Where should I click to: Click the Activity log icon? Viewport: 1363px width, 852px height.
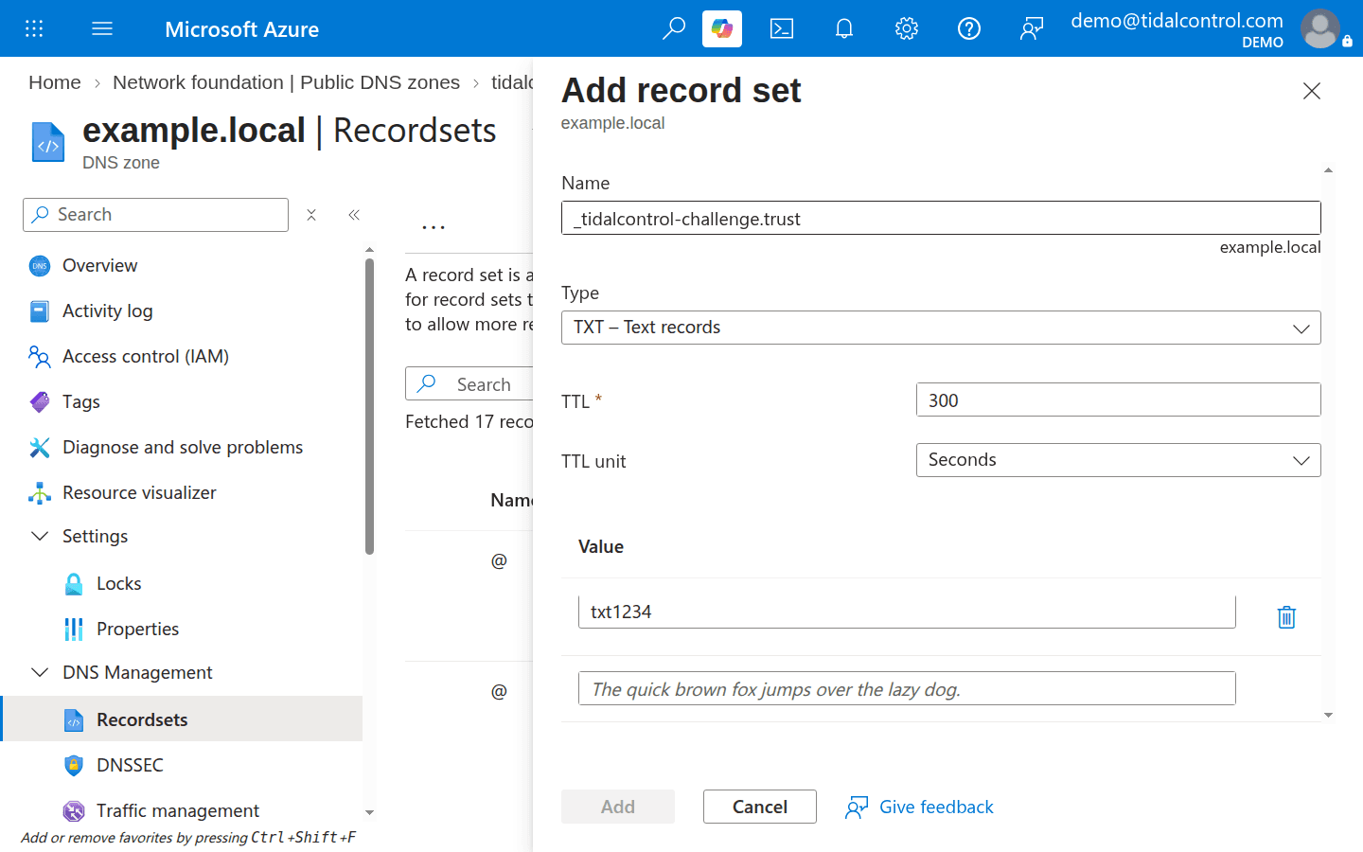click(x=40, y=311)
